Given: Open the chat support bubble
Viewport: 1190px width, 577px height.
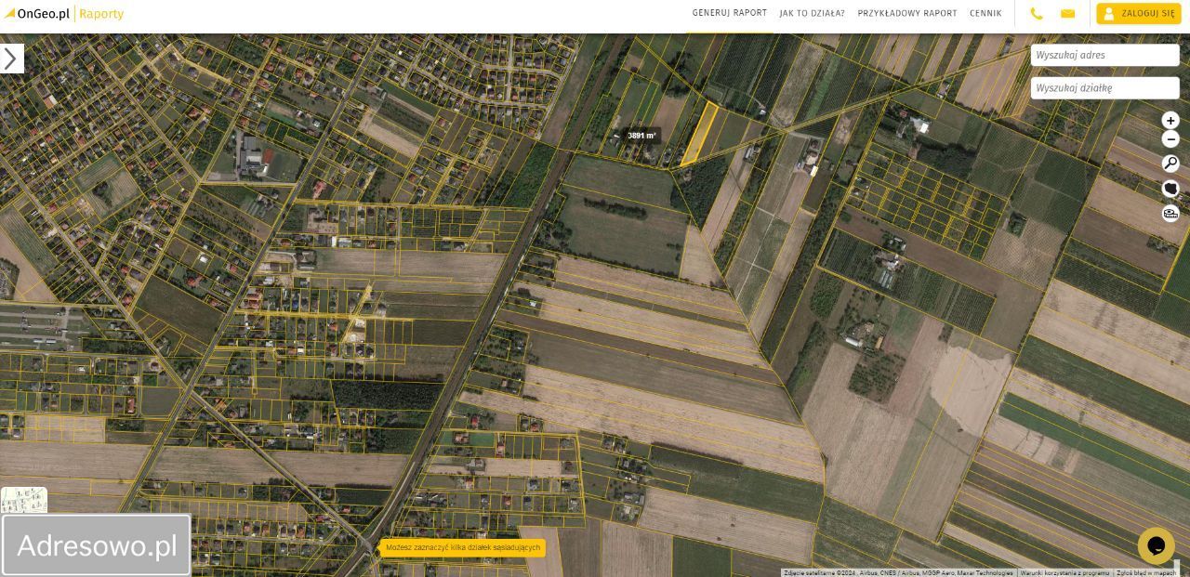Looking at the screenshot, I should 1157,545.
